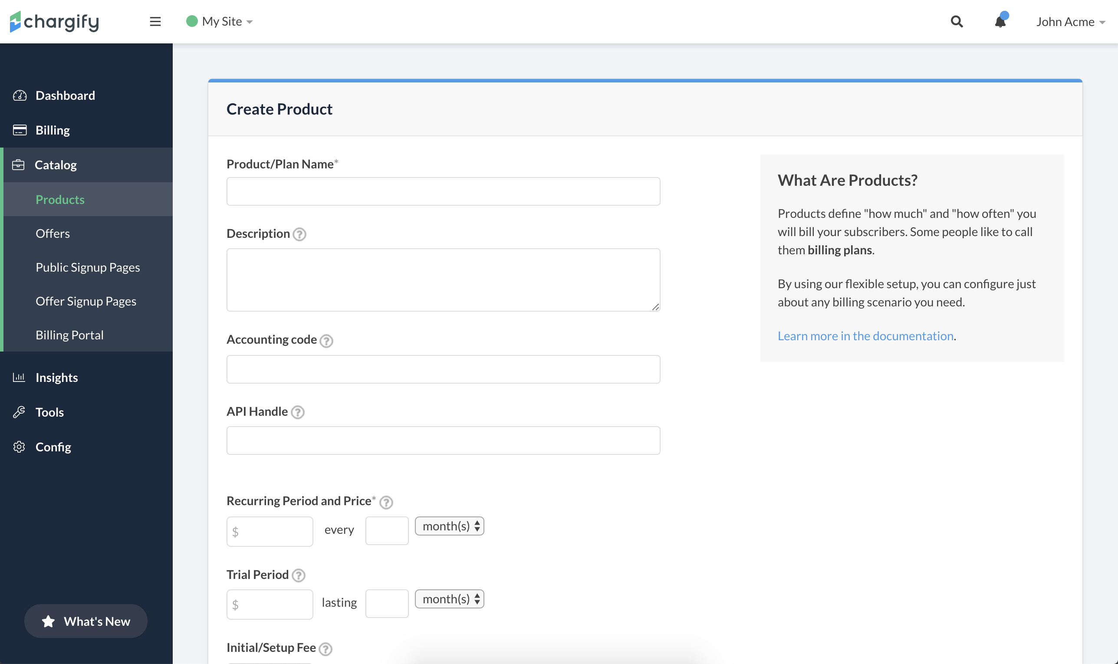Select Offers under Catalog
1118x664 pixels.
click(53, 233)
